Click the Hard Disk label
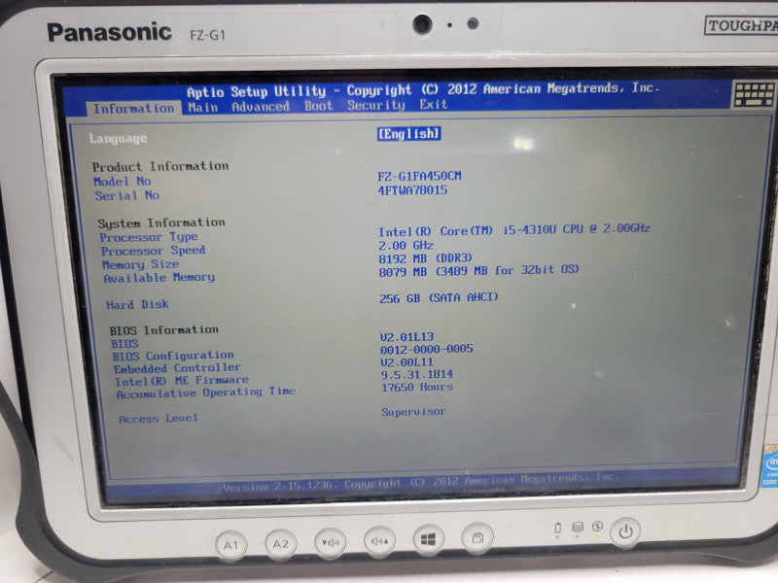This screenshot has height=583, width=778. click(137, 304)
